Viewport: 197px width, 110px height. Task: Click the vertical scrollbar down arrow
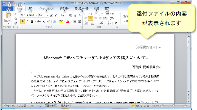(188, 92)
